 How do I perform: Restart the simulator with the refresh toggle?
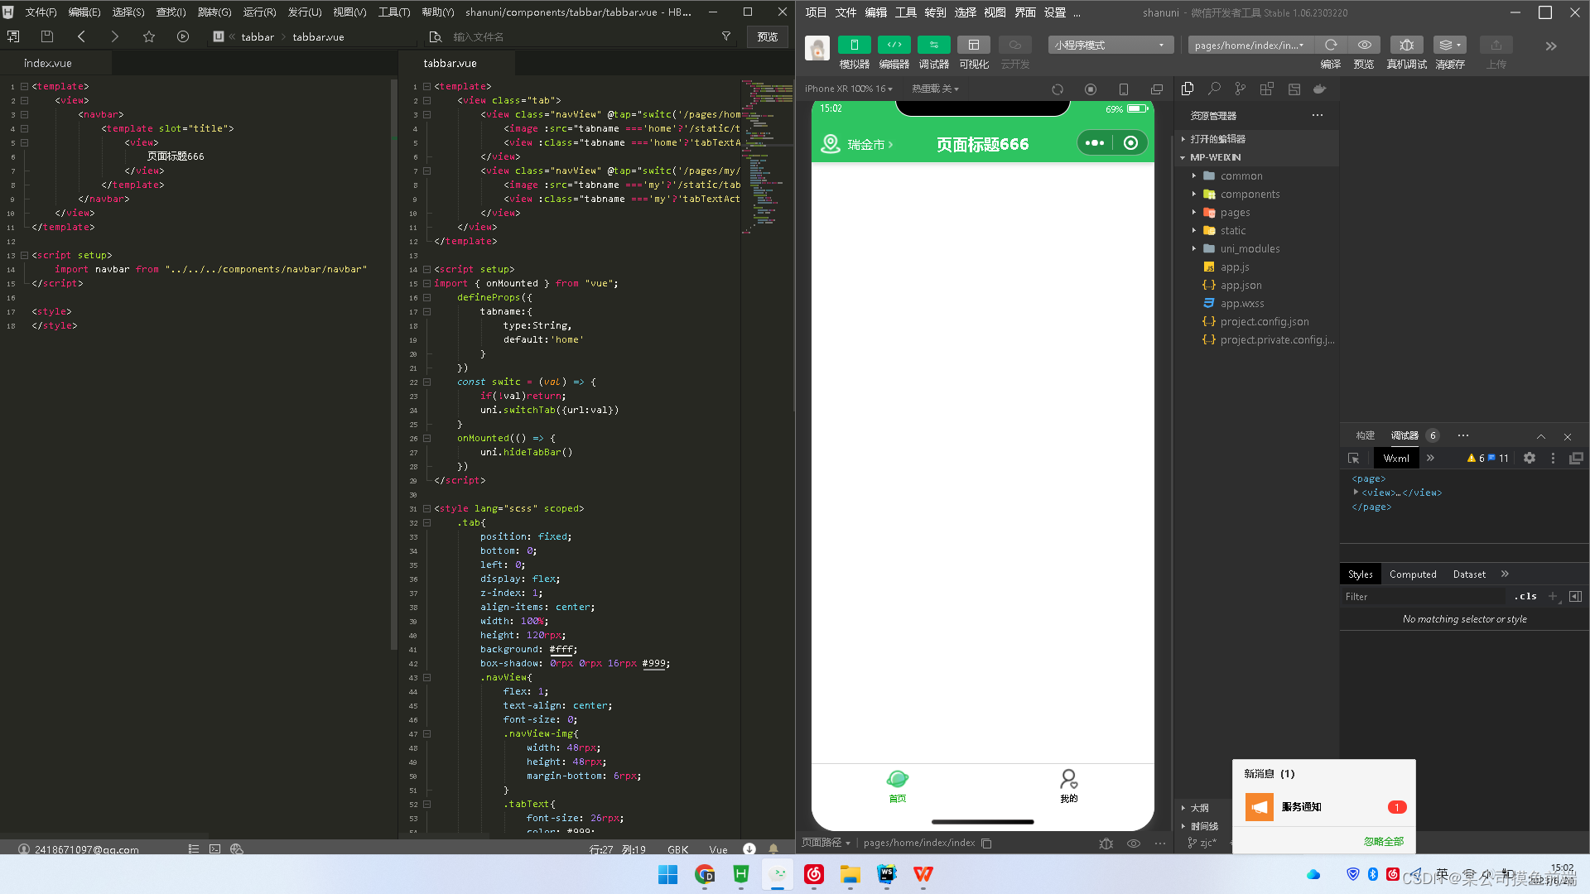point(1058,89)
